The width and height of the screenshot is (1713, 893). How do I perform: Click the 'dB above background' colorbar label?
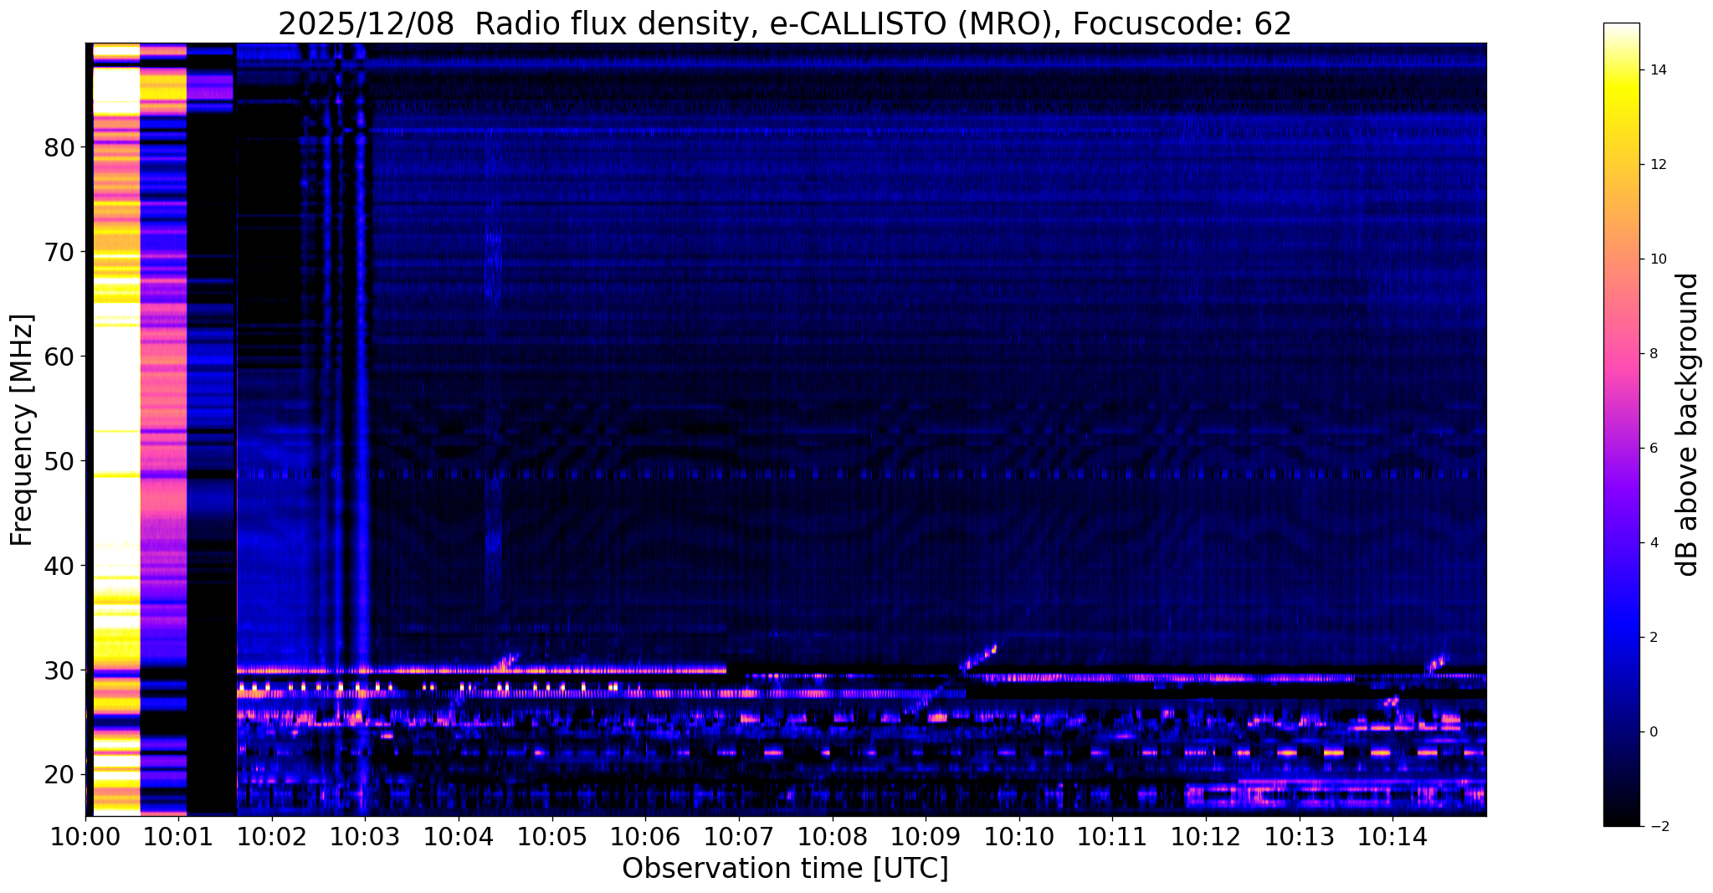(x=1688, y=424)
